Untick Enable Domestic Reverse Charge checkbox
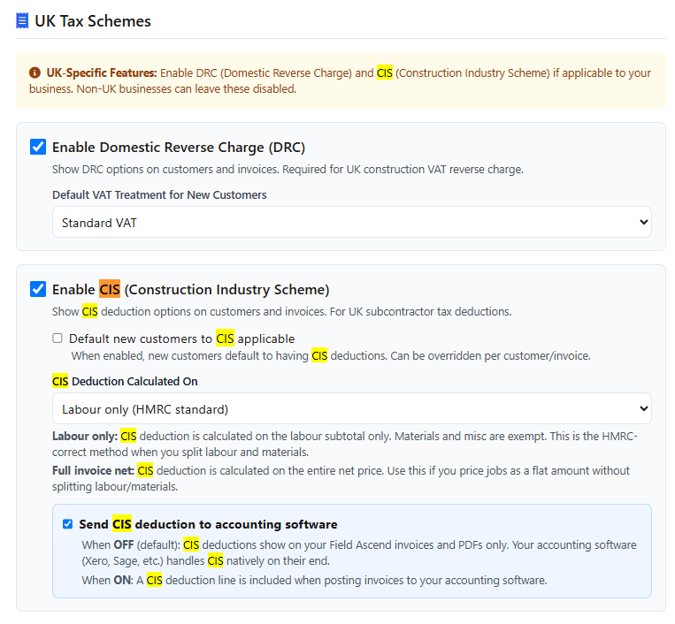This screenshot has width=675, height=624. click(38, 147)
